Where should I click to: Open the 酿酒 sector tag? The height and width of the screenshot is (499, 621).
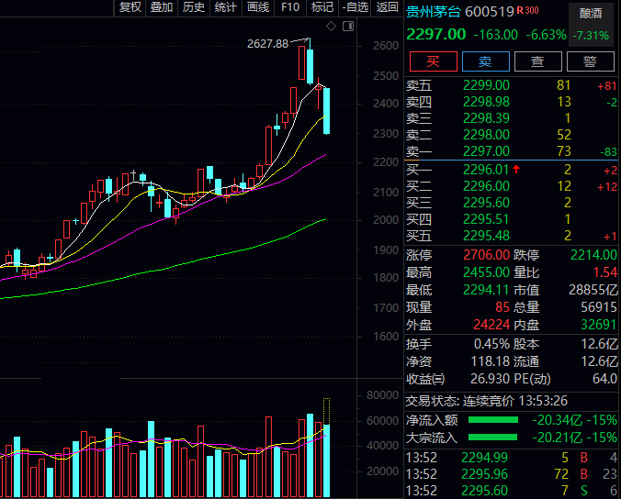point(593,15)
